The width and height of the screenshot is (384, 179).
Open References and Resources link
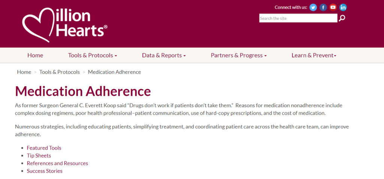tap(57, 163)
